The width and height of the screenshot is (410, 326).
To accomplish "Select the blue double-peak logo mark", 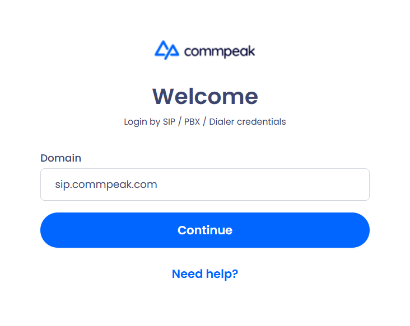I will point(167,50).
